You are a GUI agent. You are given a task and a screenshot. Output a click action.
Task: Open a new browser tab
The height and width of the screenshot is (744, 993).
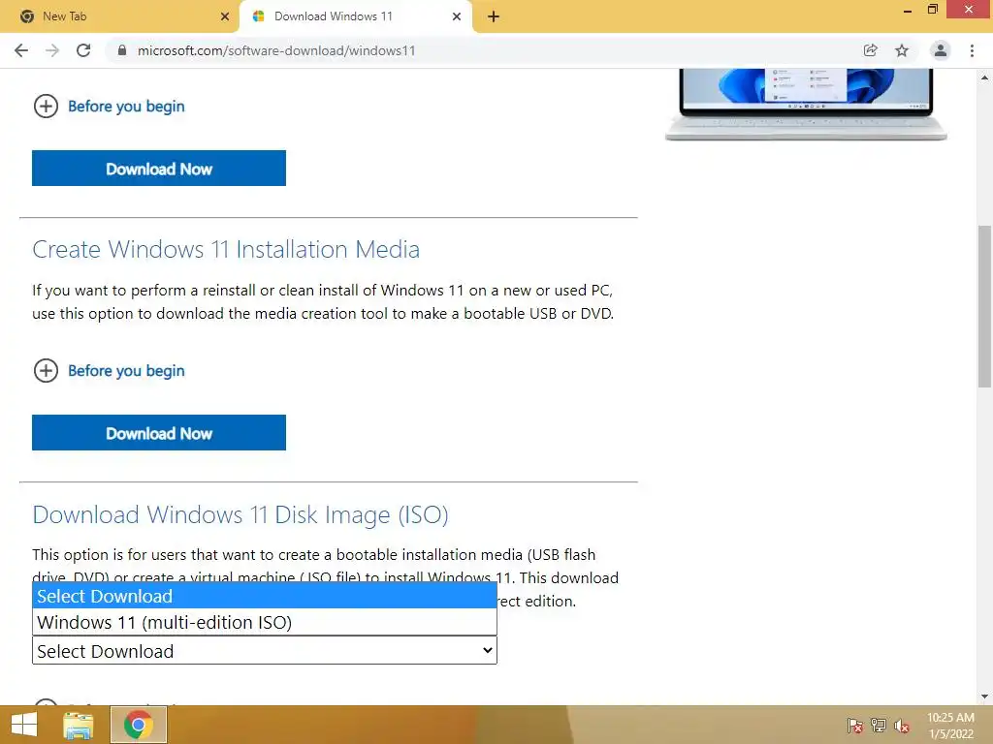point(494,16)
